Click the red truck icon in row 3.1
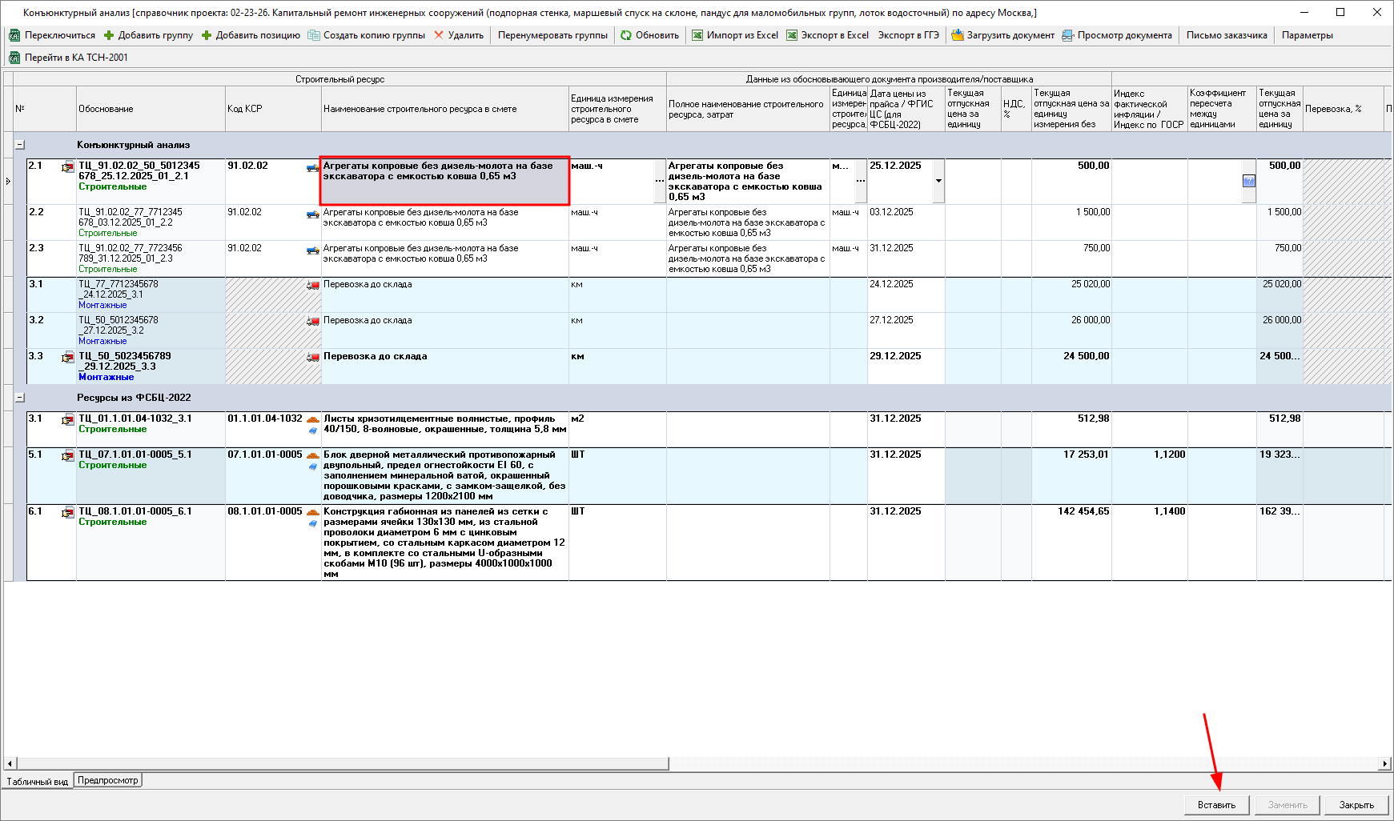 point(312,286)
